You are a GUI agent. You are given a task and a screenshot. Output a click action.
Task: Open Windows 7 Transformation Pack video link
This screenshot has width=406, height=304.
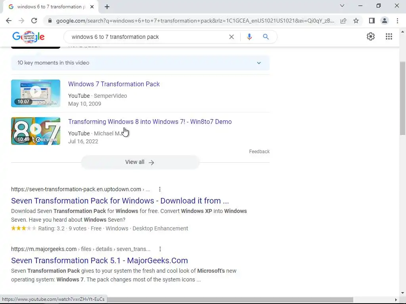(114, 84)
